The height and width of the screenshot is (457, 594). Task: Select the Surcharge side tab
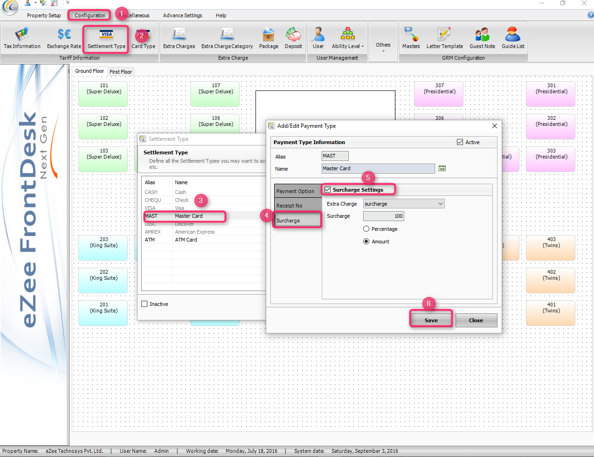[298, 221]
